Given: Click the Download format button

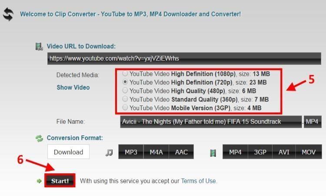Looking at the screenshot, I should [x=68, y=152].
